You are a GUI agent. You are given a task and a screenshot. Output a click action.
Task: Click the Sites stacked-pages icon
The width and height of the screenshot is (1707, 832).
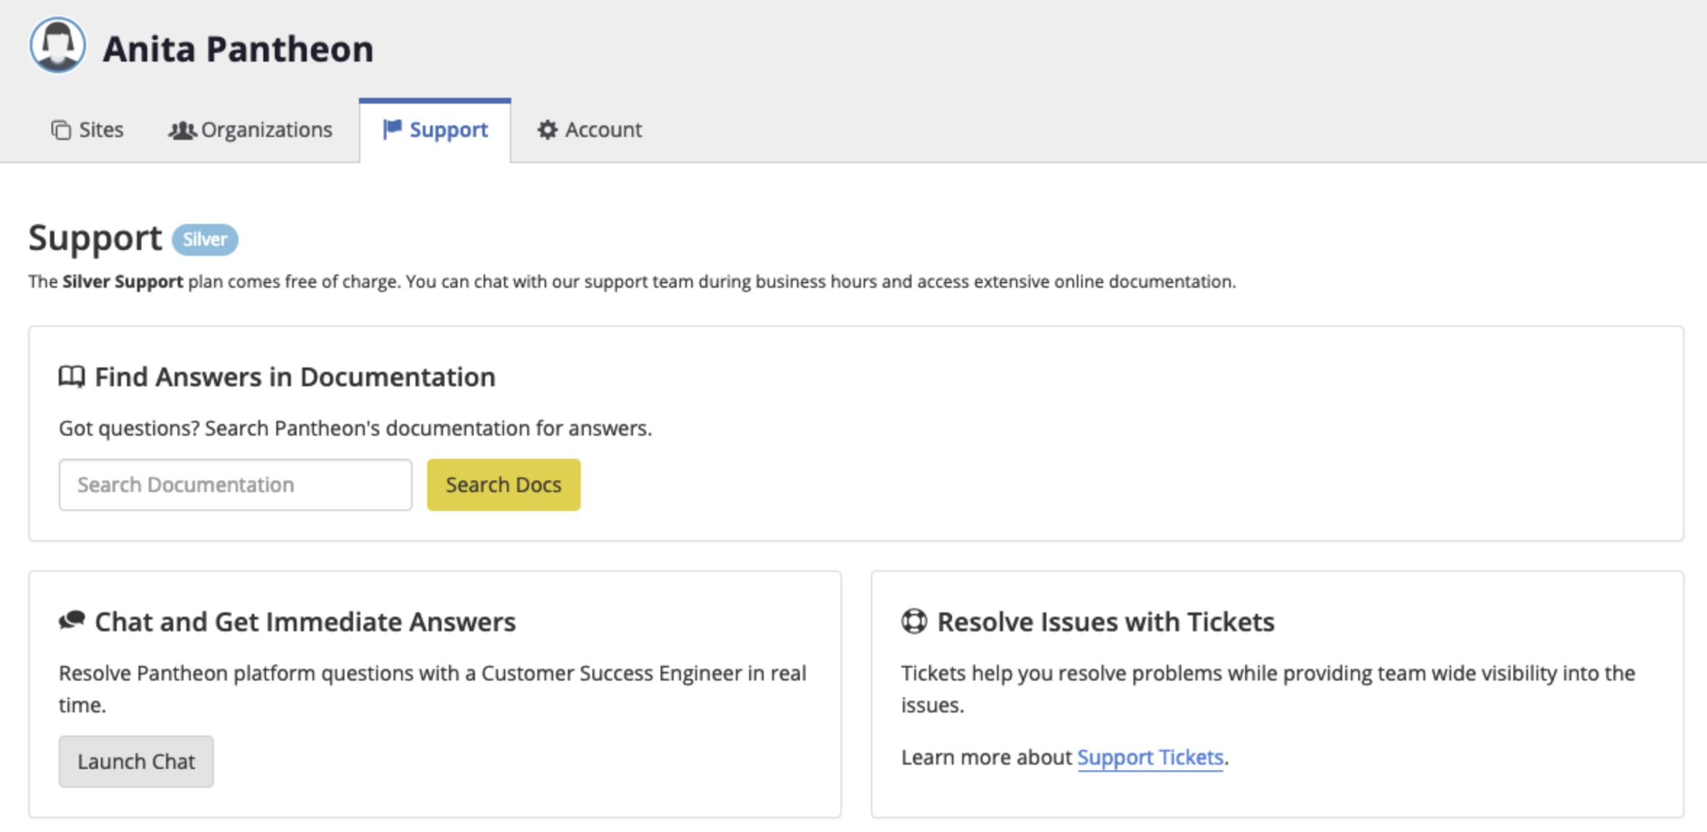tap(60, 130)
